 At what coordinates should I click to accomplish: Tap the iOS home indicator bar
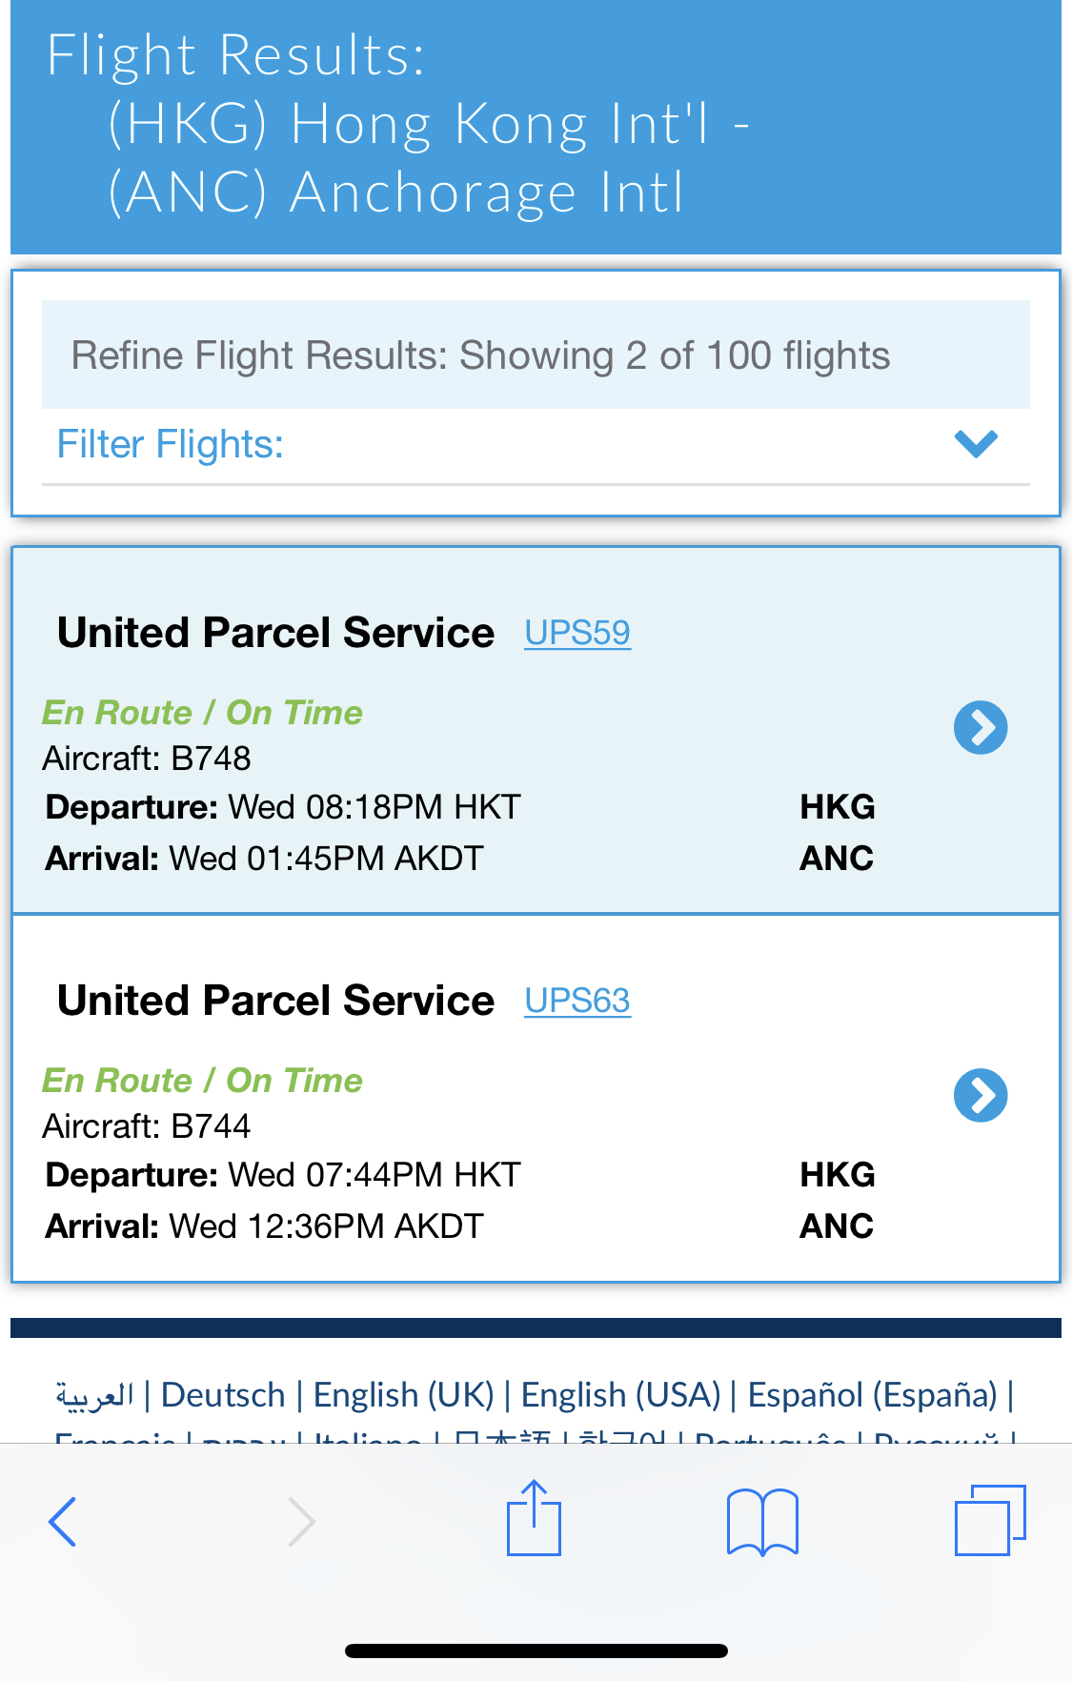[536, 1651]
